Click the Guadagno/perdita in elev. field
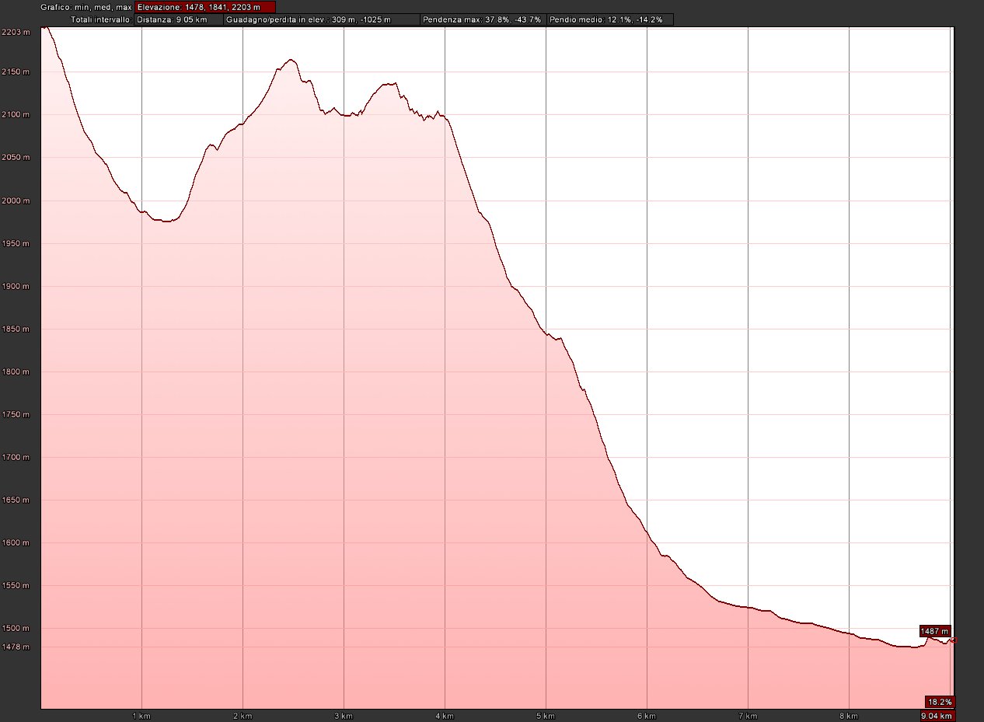 tap(322, 19)
